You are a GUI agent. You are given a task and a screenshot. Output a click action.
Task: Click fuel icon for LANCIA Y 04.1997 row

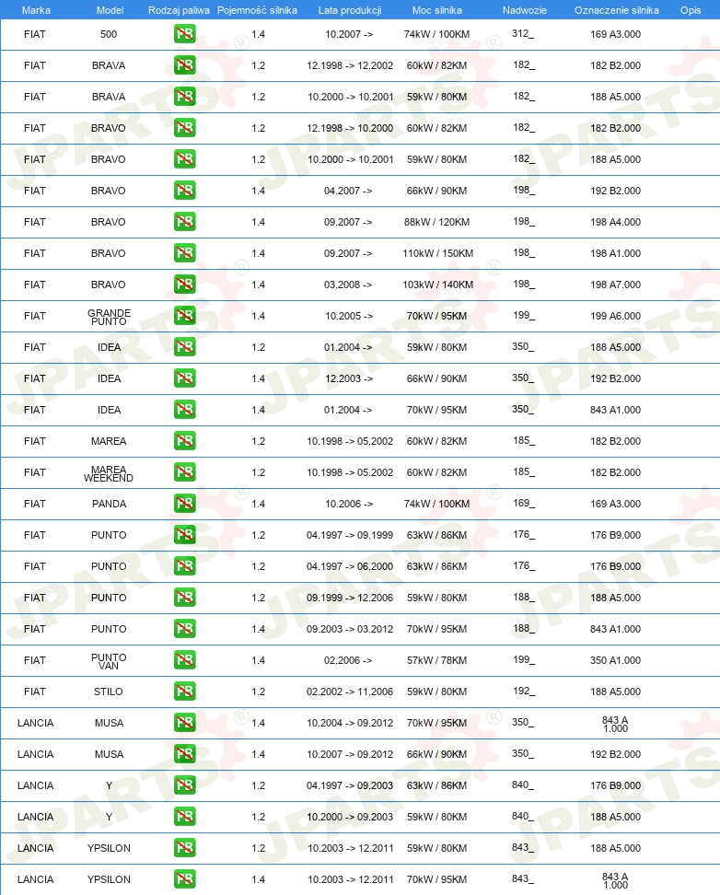tap(184, 785)
